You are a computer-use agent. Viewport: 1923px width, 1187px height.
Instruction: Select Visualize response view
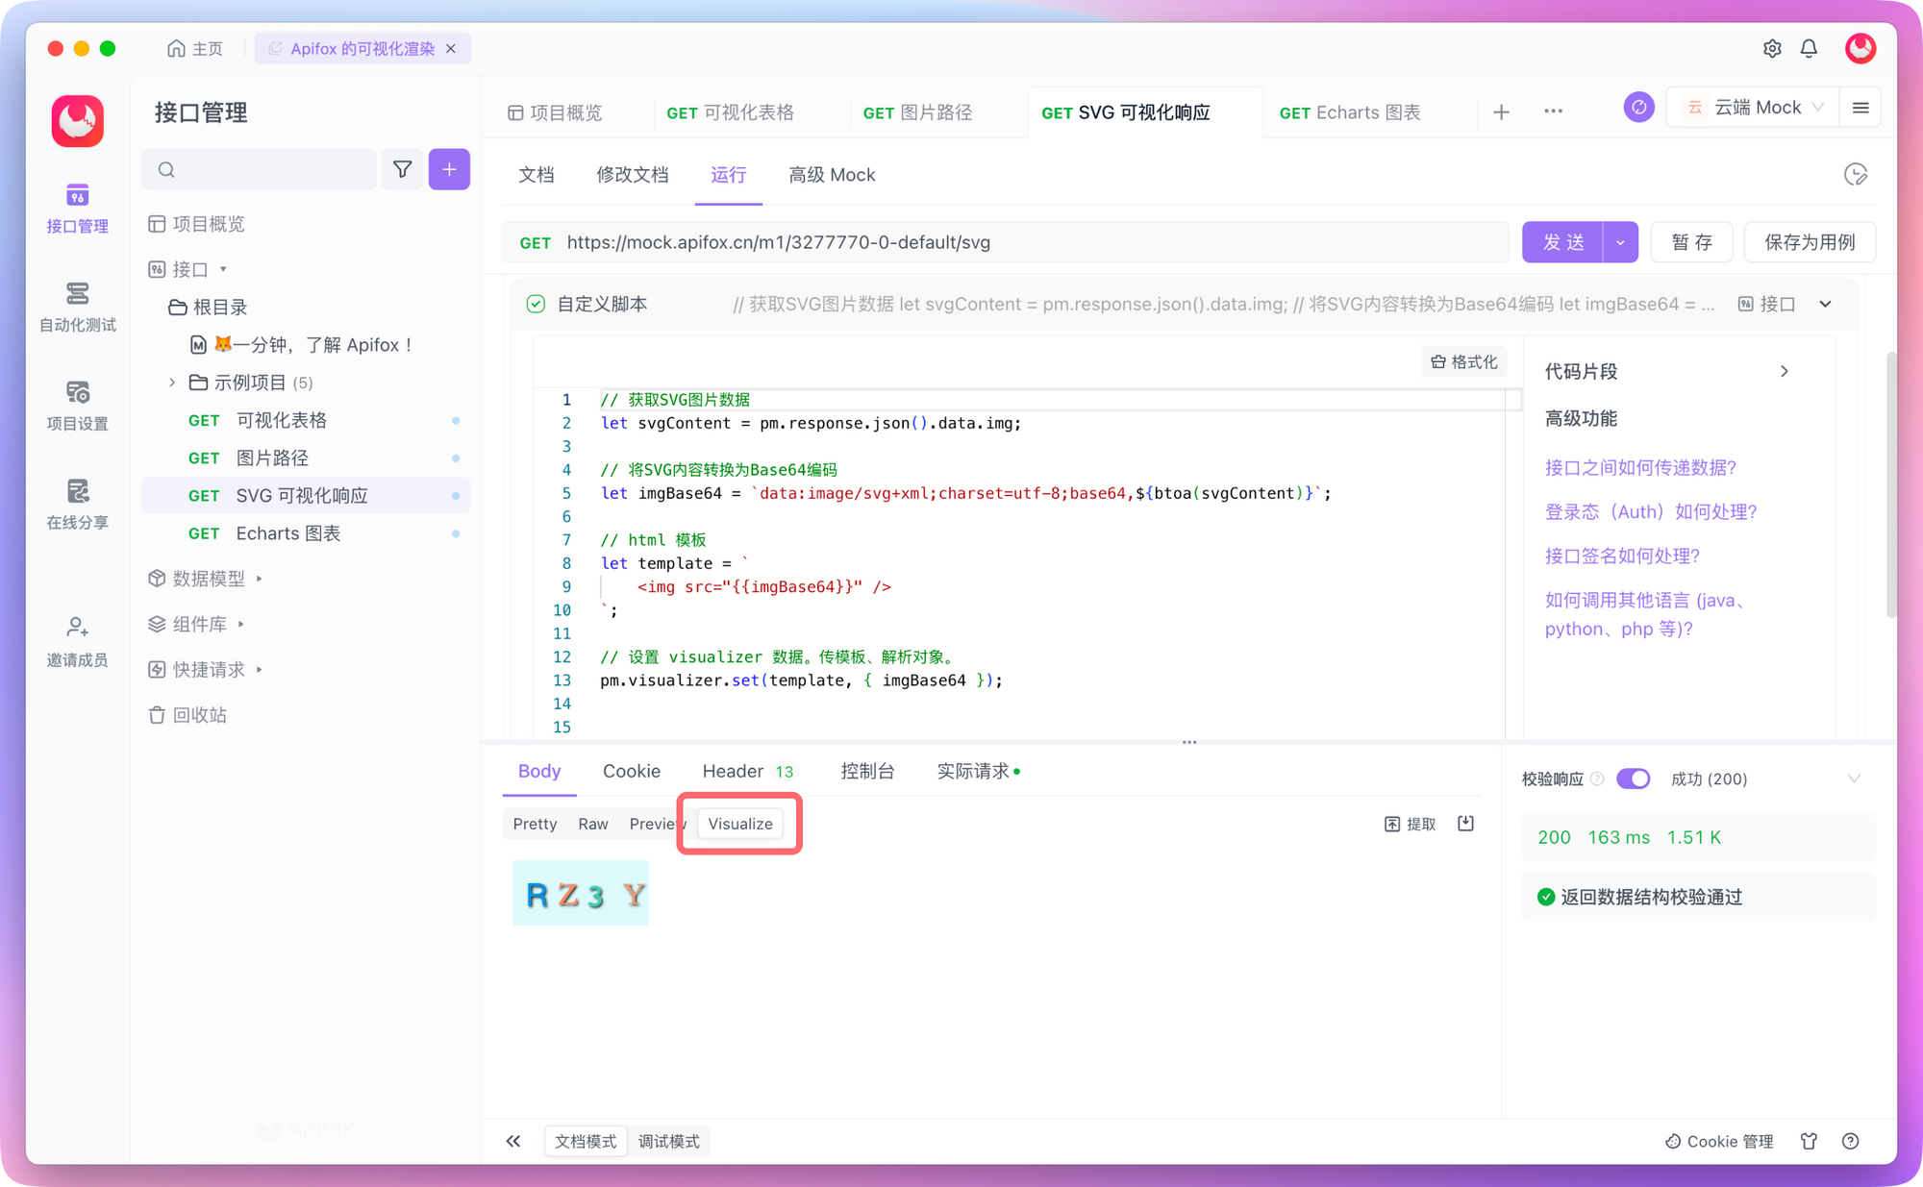[x=740, y=824]
